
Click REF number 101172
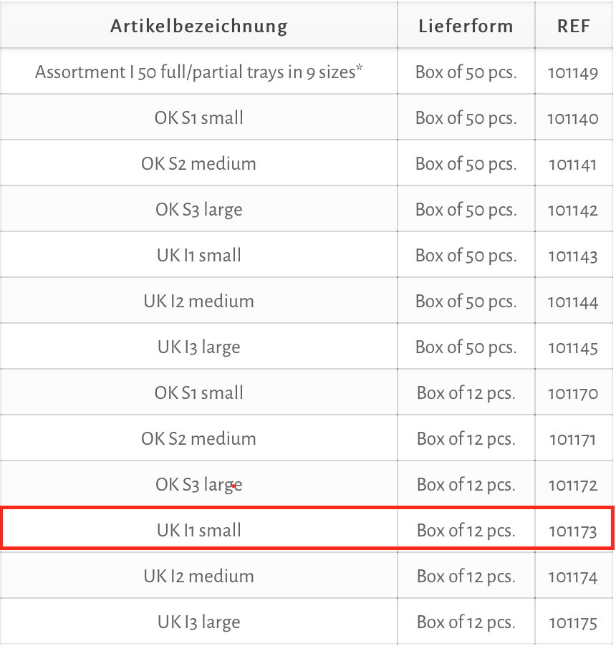tap(573, 486)
